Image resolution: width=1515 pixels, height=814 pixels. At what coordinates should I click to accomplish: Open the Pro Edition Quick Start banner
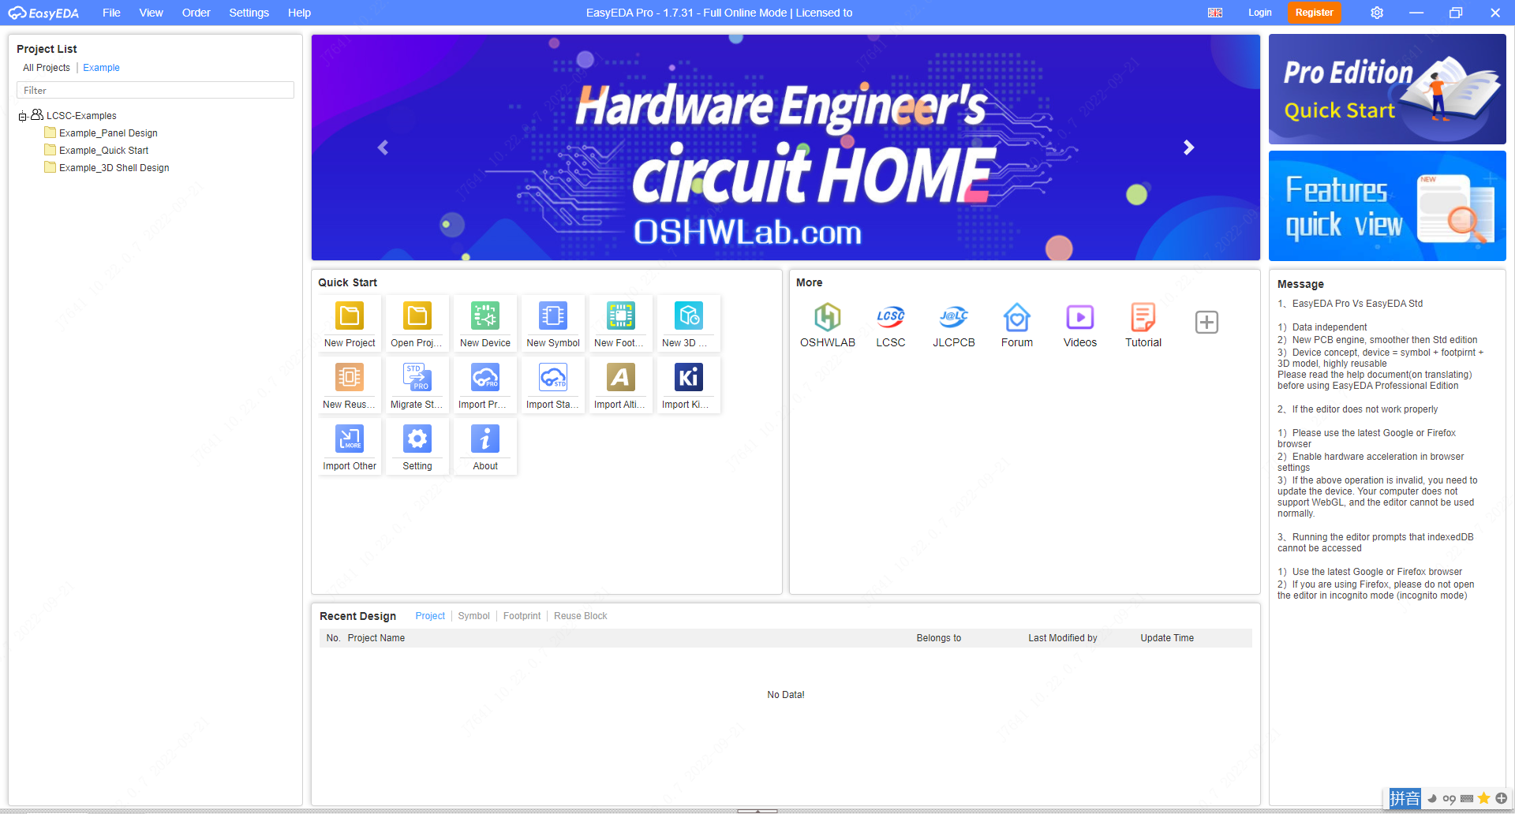(x=1387, y=89)
